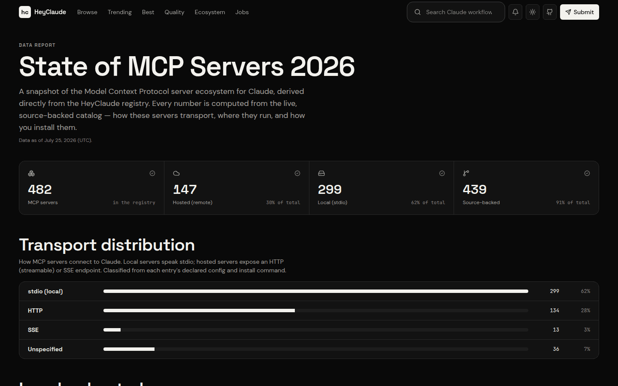Select the 147 hosted servers count
Screen dimensions: 618x386
[x=185, y=190]
